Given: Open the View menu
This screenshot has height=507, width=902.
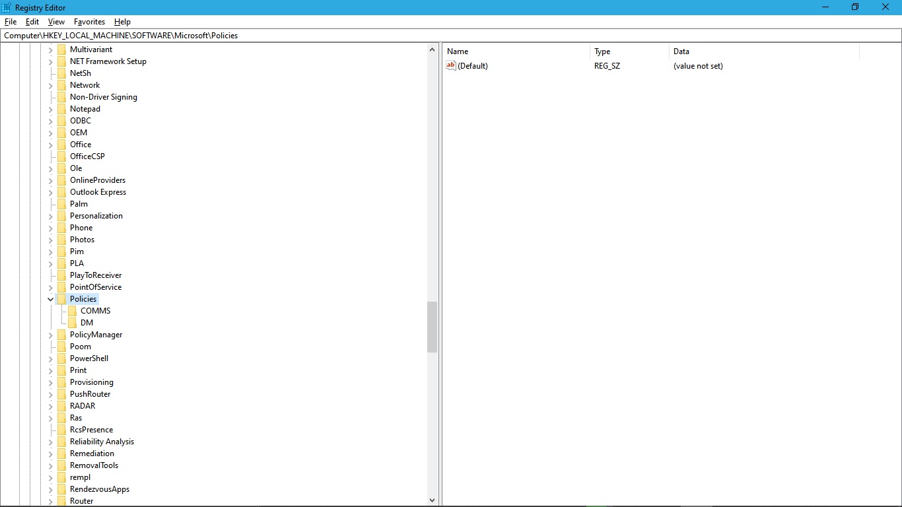Looking at the screenshot, I should click(56, 22).
